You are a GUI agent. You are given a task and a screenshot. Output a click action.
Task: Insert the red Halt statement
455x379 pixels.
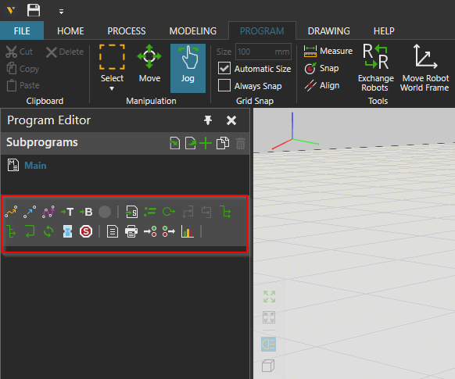(x=86, y=231)
